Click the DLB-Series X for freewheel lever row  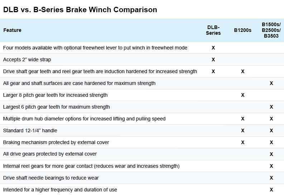coord(213,48)
